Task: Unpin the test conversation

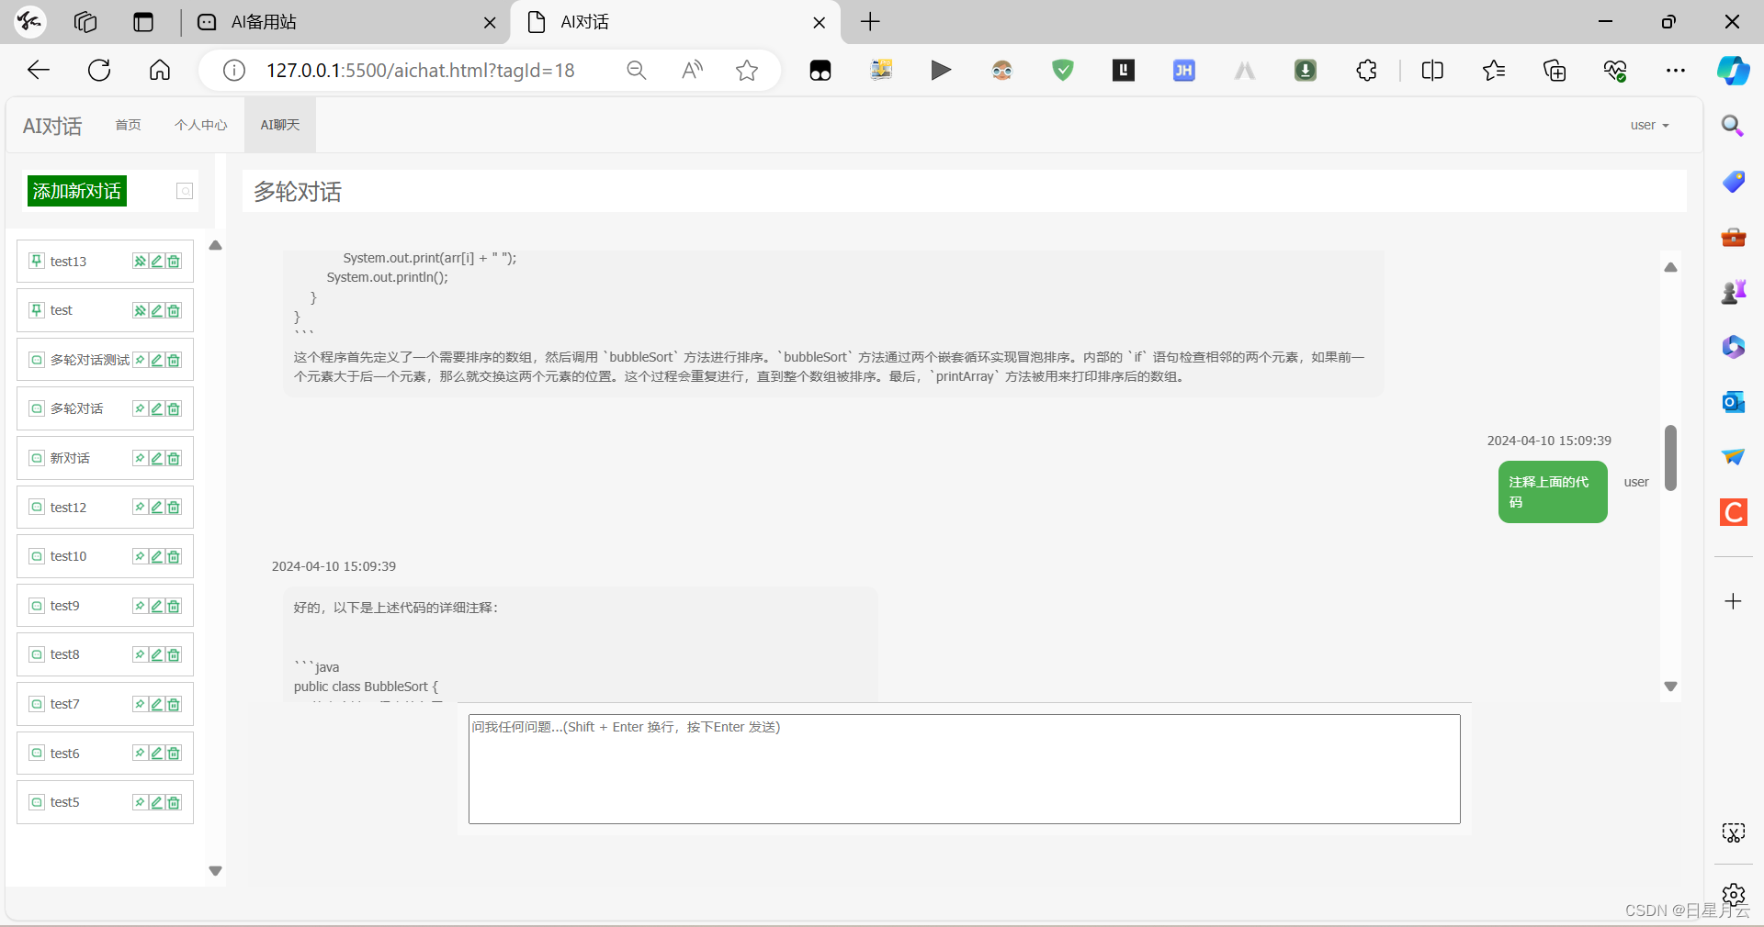Action: pyautogui.click(x=140, y=310)
